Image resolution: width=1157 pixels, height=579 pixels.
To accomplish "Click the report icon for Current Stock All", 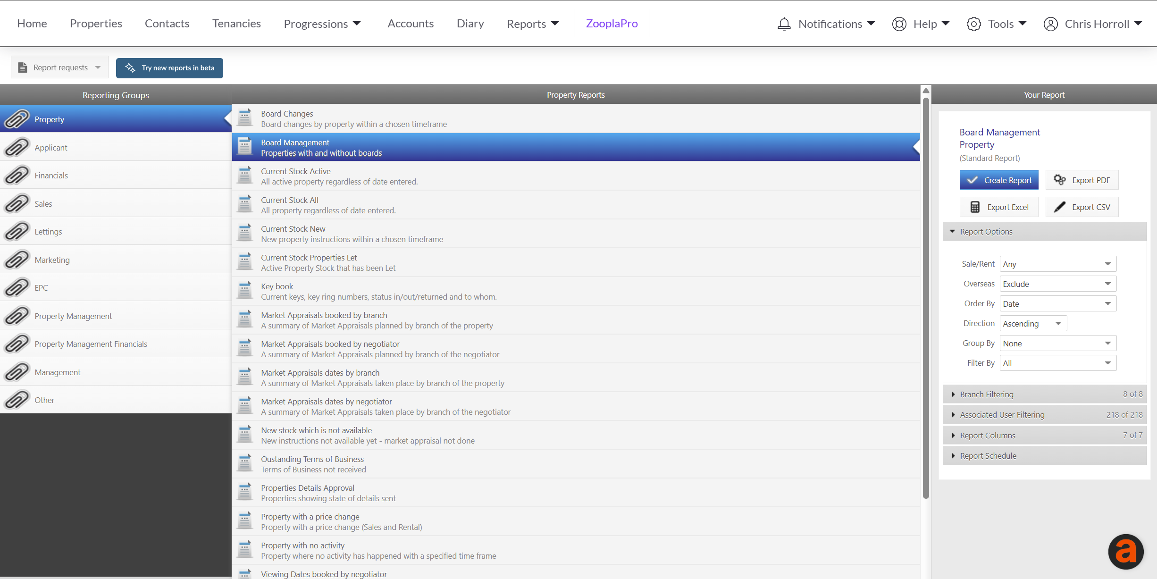I will (x=245, y=204).
